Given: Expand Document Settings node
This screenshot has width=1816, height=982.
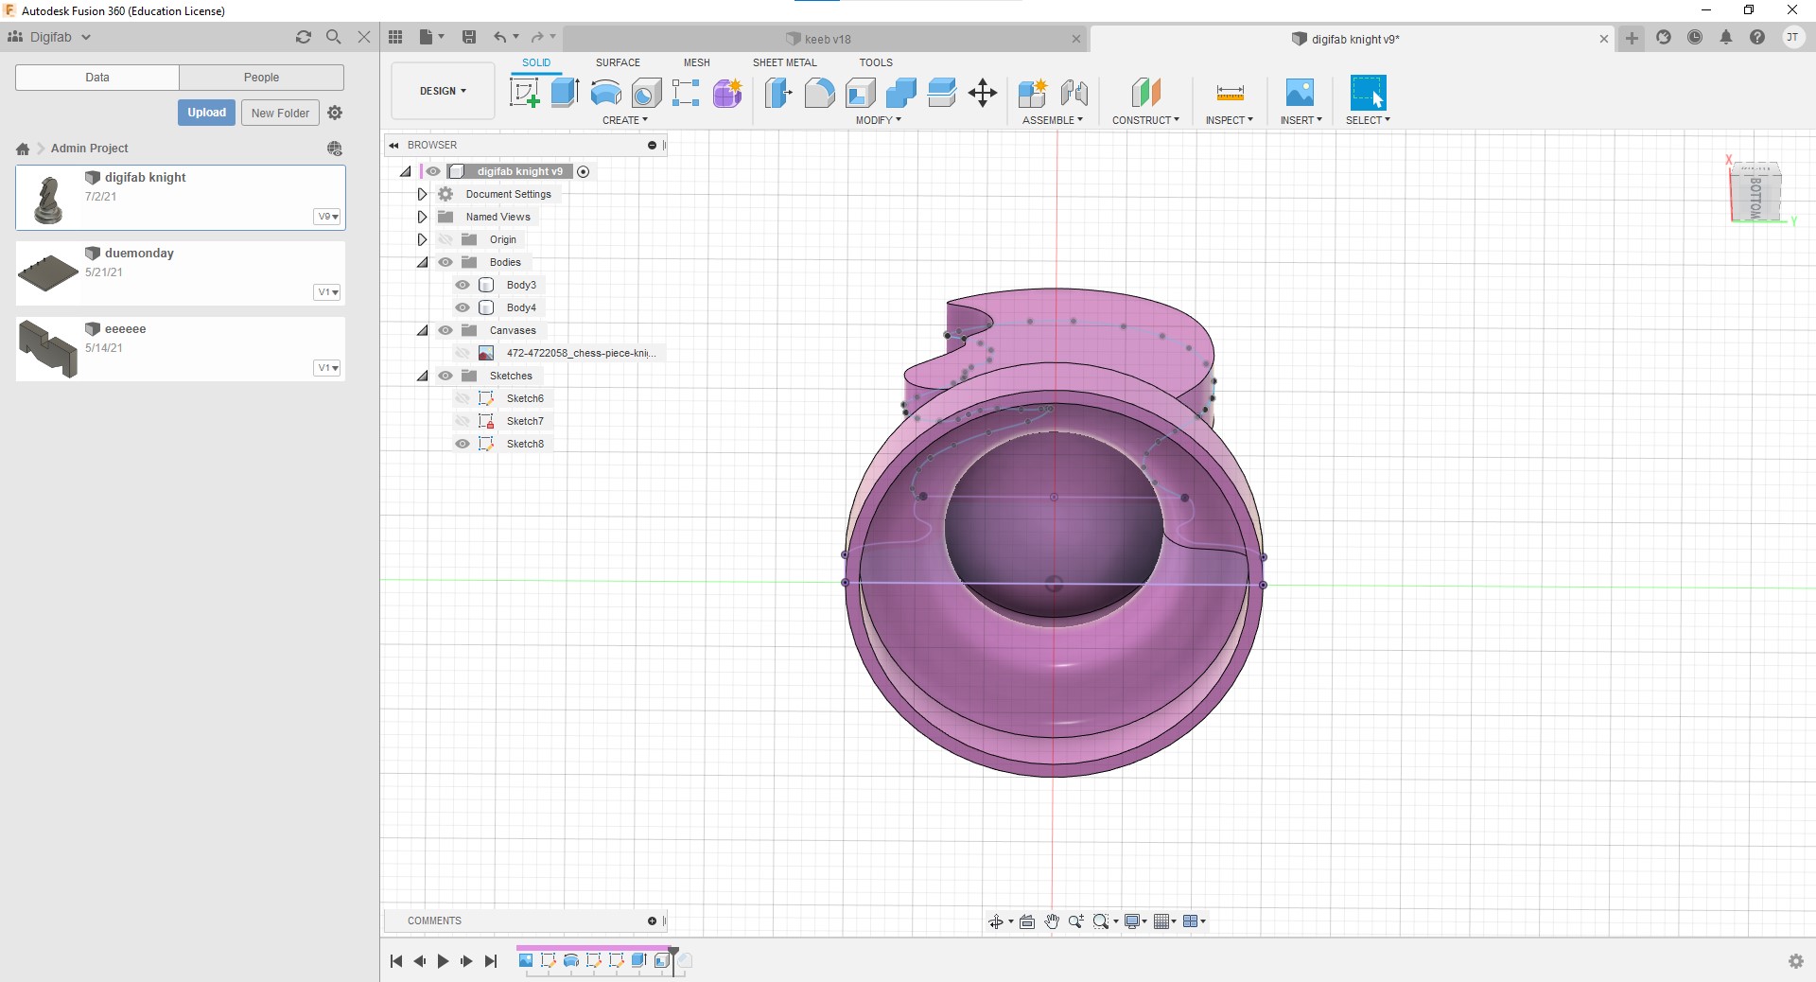Looking at the screenshot, I should coord(422,194).
